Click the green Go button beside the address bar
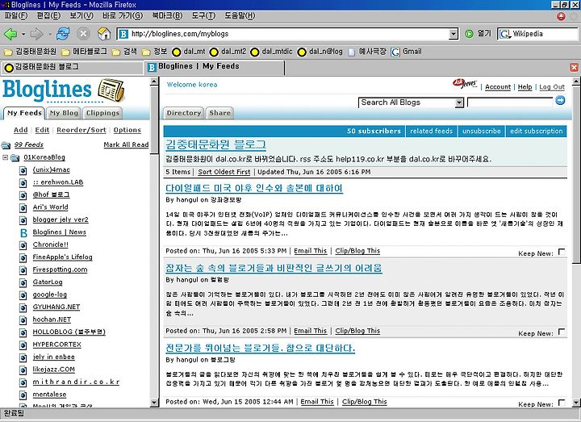This screenshot has width=581, height=422. (469, 34)
